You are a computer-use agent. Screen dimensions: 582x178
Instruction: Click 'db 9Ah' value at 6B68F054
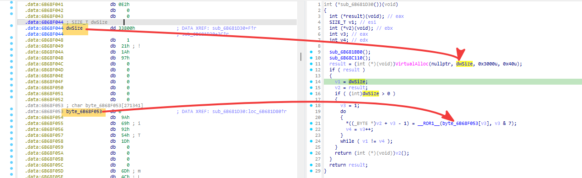pyautogui.click(x=119, y=117)
